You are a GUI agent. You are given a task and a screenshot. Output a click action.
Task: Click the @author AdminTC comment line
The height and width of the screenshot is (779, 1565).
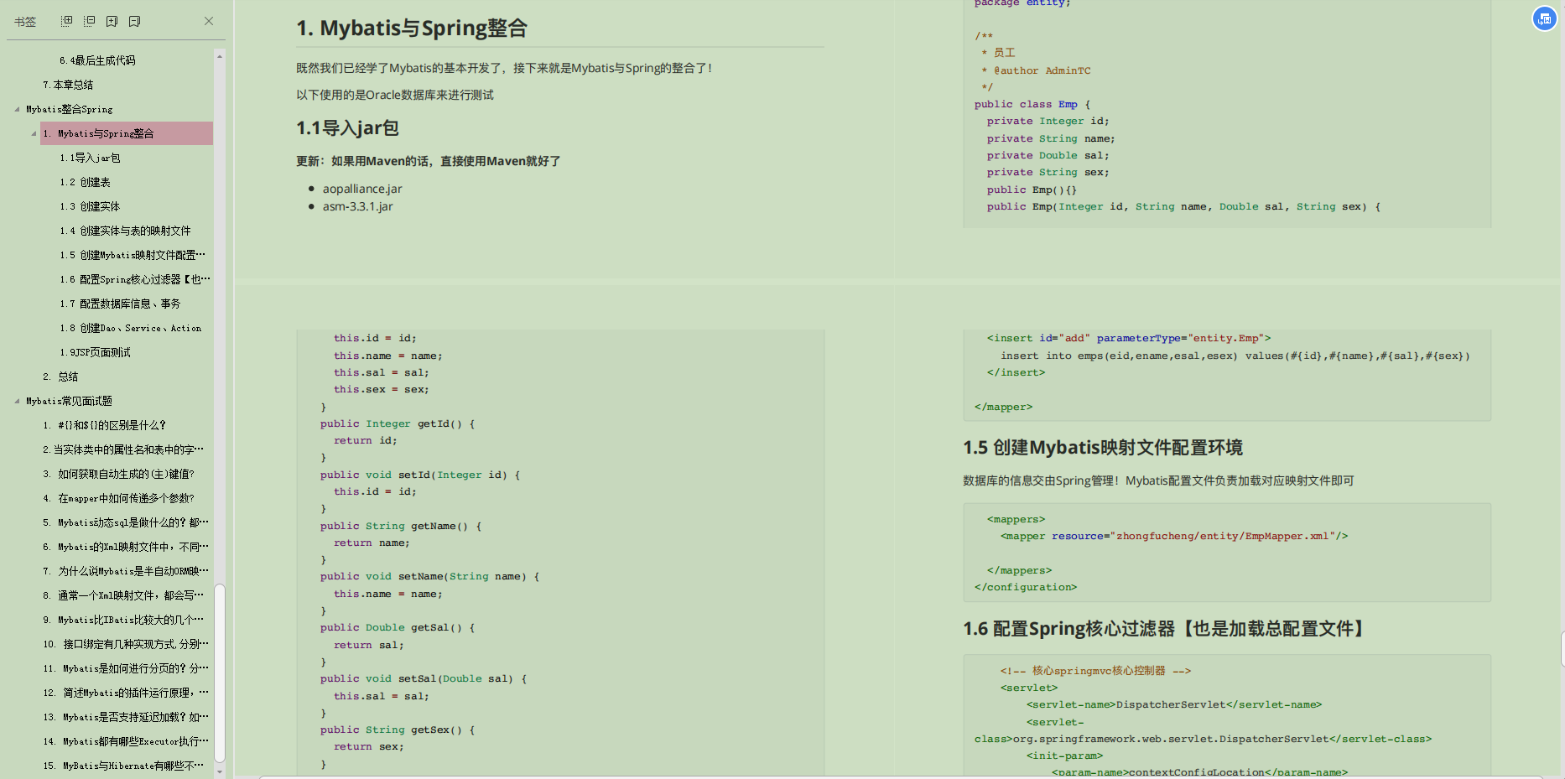1037,70
